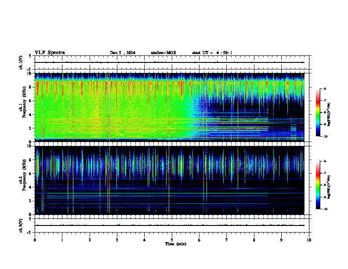Click the ch.2 spectrogram color scale bar
348x269 pixels.
point(318,185)
